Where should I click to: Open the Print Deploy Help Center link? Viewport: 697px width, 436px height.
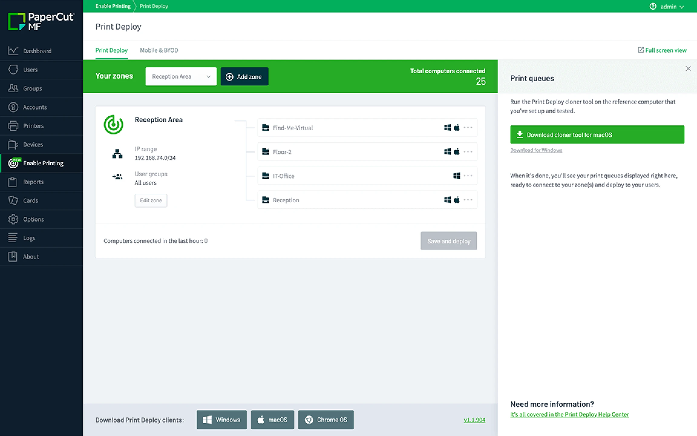click(x=569, y=415)
